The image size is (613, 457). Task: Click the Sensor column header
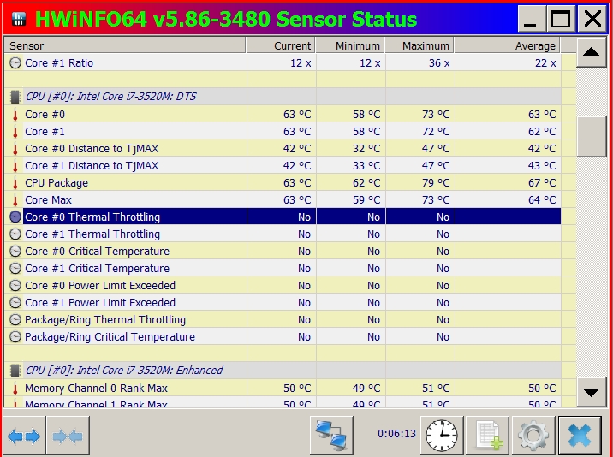point(125,45)
